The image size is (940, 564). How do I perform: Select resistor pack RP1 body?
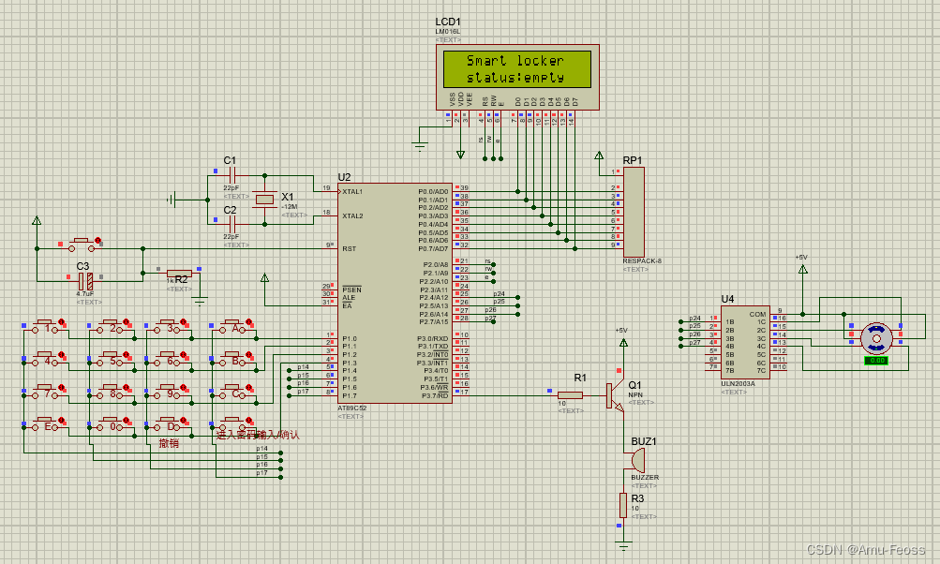click(634, 212)
